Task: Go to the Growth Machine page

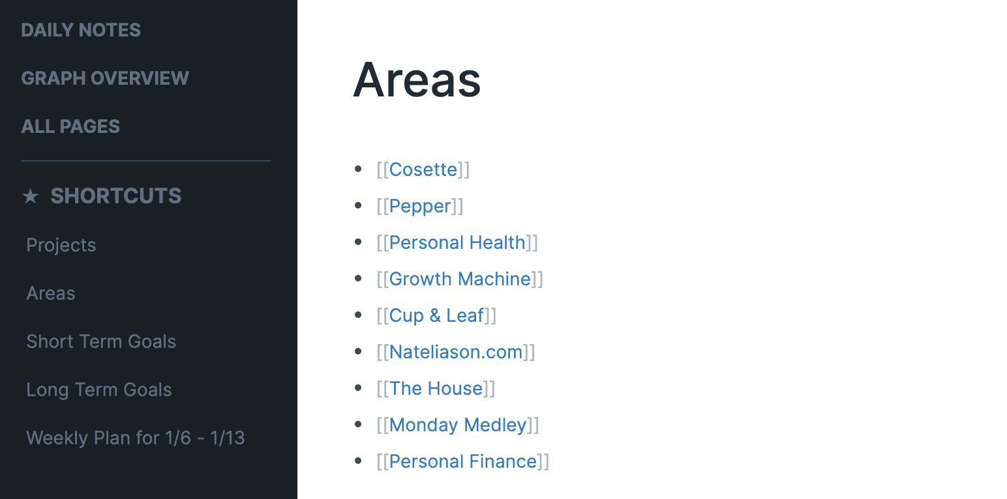Action: pos(460,279)
